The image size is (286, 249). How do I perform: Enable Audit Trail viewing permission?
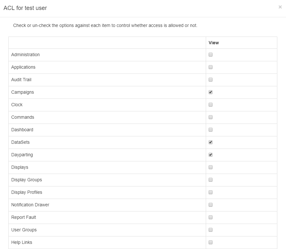[211, 80]
